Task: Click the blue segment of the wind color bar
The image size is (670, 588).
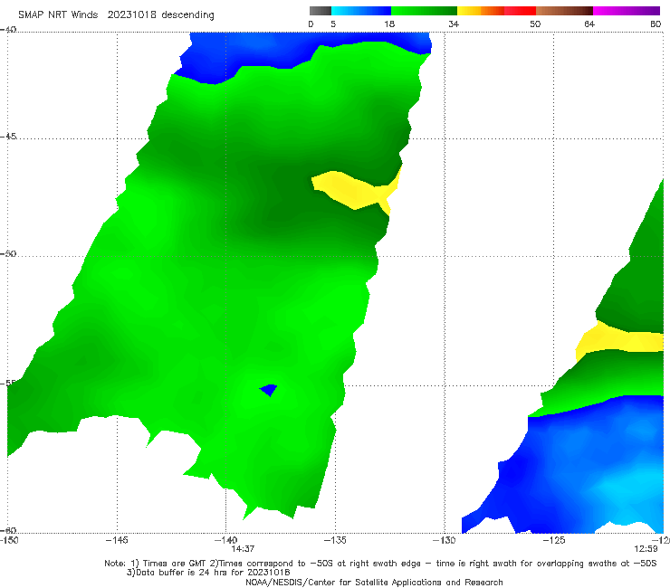Action: coord(361,11)
